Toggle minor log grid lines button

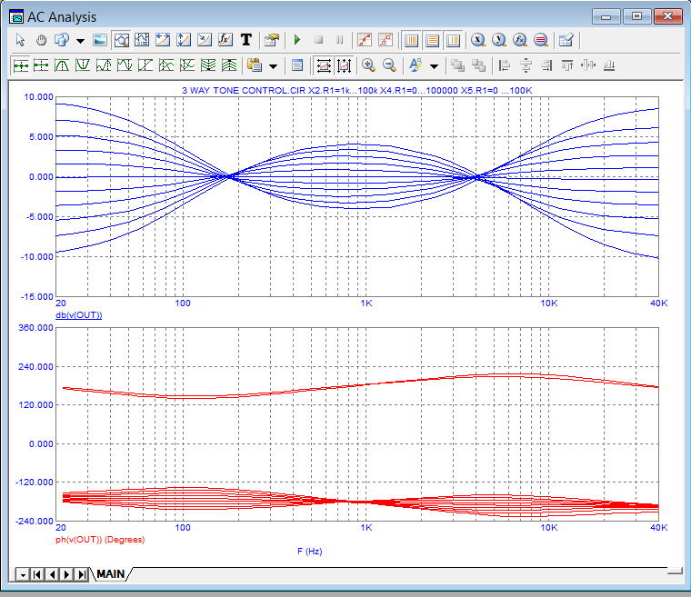[x=453, y=41]
